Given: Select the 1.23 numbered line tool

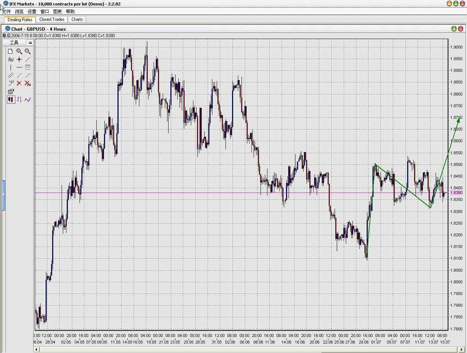Looking at the screenshot, I should pos(11,84).
